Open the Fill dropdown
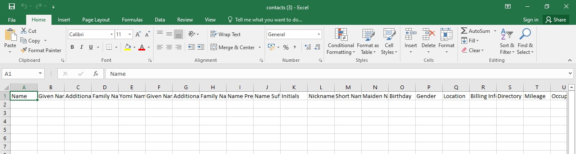The width and height of the screenshot is (576, 154). [470, 41]
